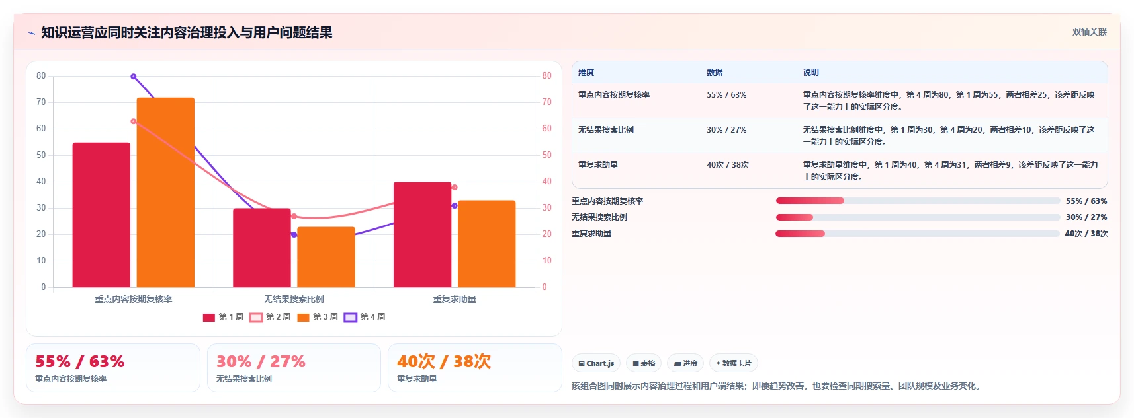Viewport: 1134px width, 418px height.
Task: Click the 重复求助量 progress label
Action: [591, 234]
